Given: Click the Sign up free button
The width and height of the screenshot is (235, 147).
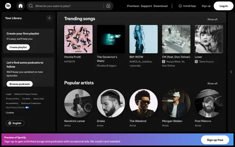Looking at the screenshot, I should coord(215,140).
